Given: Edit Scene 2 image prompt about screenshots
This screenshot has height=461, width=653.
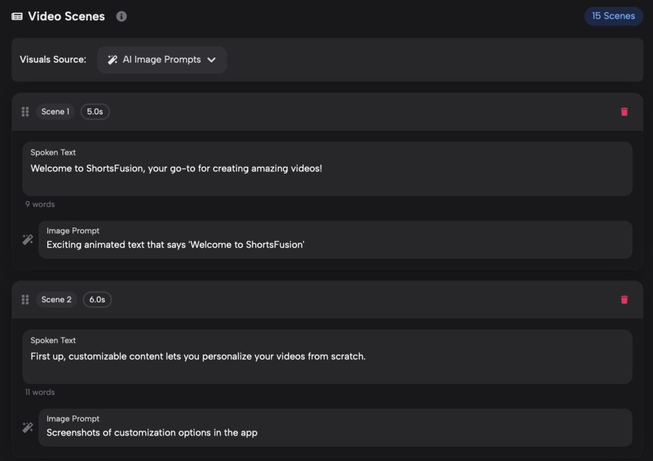Looking at the screenshot, I should tap(335, 427).
